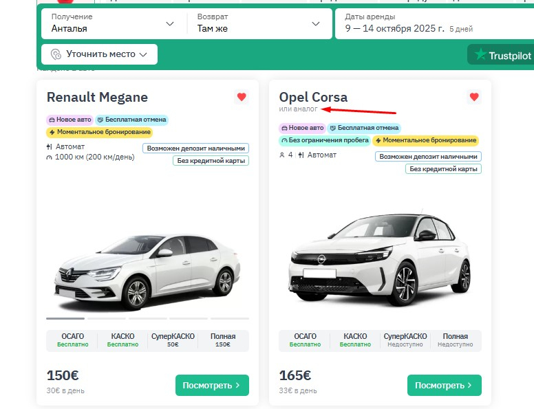Click first image slider indicator for Megane

click(x=65, y=318)
